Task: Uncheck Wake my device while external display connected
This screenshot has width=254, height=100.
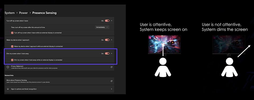Action: pyautogui.click(x=12, y=46)
